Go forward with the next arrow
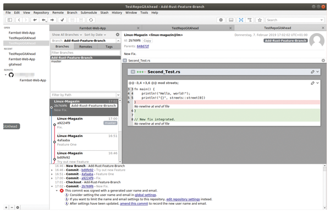 click(x=26, y=20)
